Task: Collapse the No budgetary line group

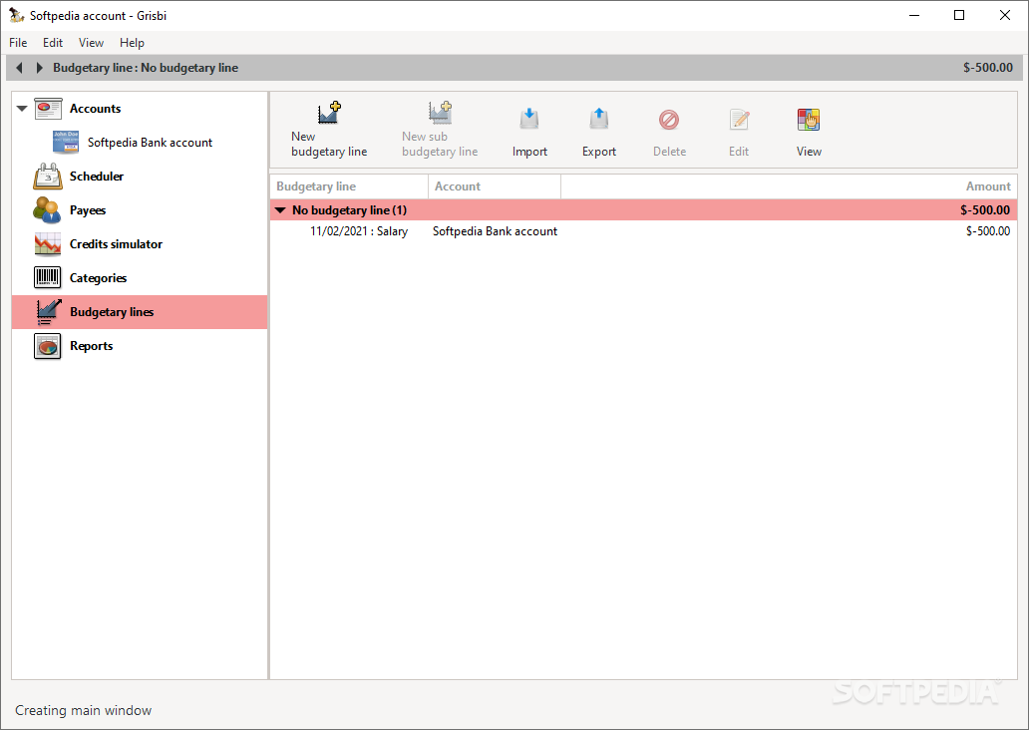Action: 281,210
